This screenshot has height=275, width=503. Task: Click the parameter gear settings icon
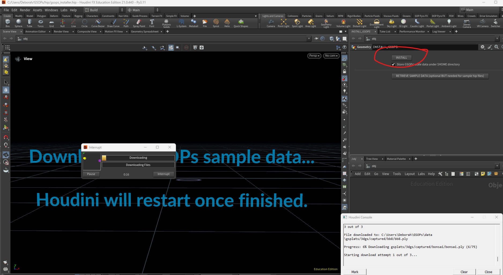click(x=483, y=47)
